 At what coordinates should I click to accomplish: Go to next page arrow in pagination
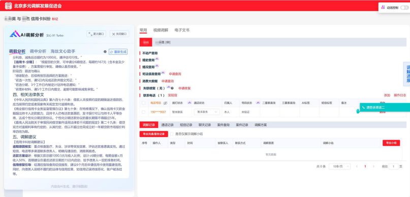(x=373, y=167)
